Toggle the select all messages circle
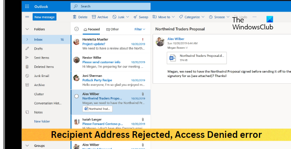 (76, 29)
